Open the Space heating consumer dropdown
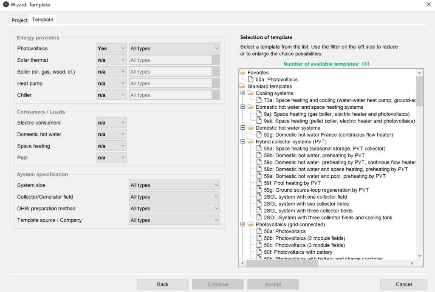 (112, 146)
